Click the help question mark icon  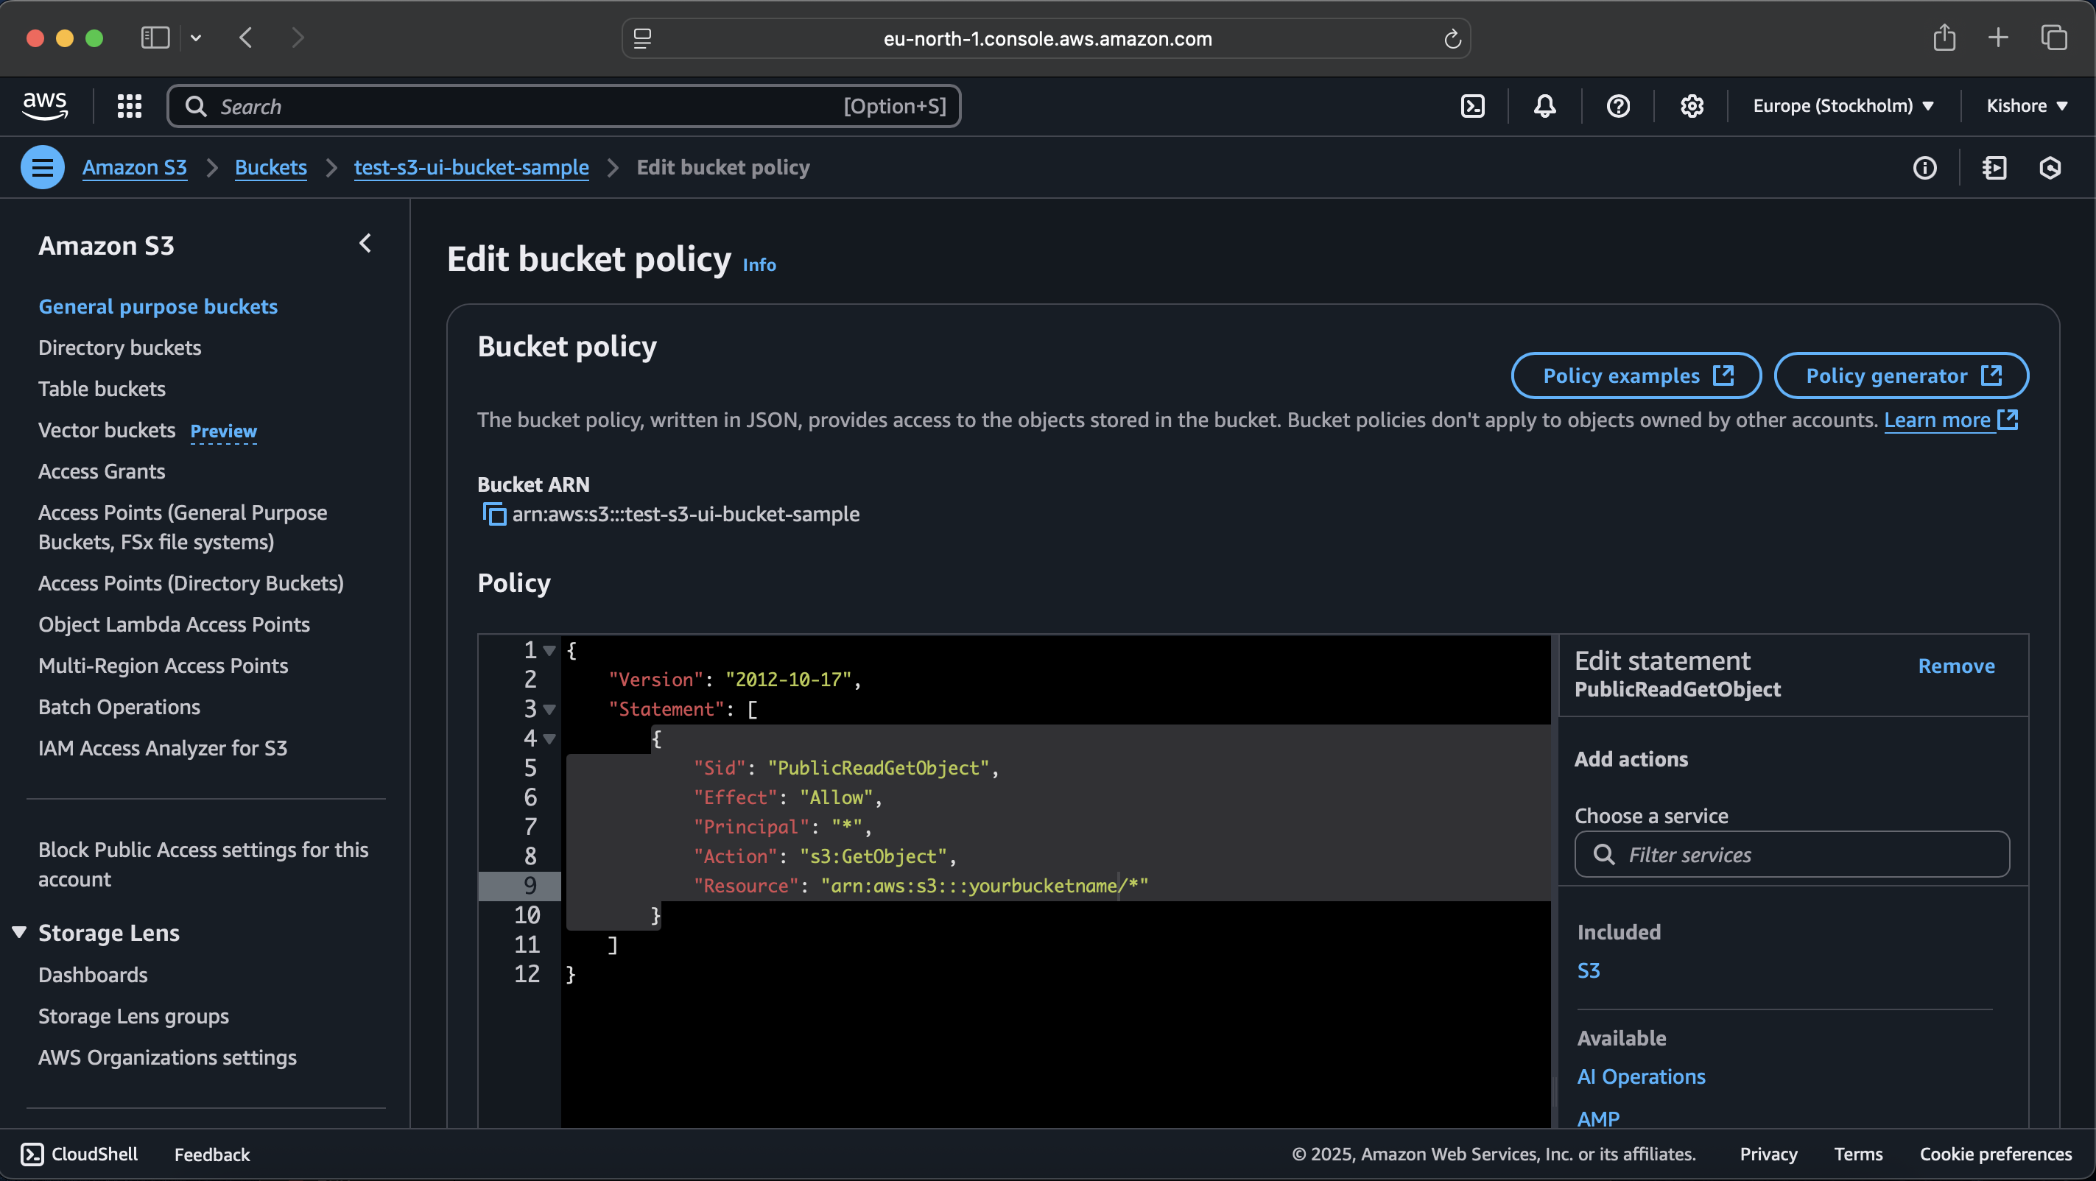click(x=1617, y=107)
